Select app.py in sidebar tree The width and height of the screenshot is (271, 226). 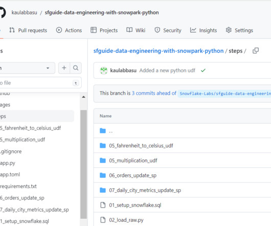8,163
